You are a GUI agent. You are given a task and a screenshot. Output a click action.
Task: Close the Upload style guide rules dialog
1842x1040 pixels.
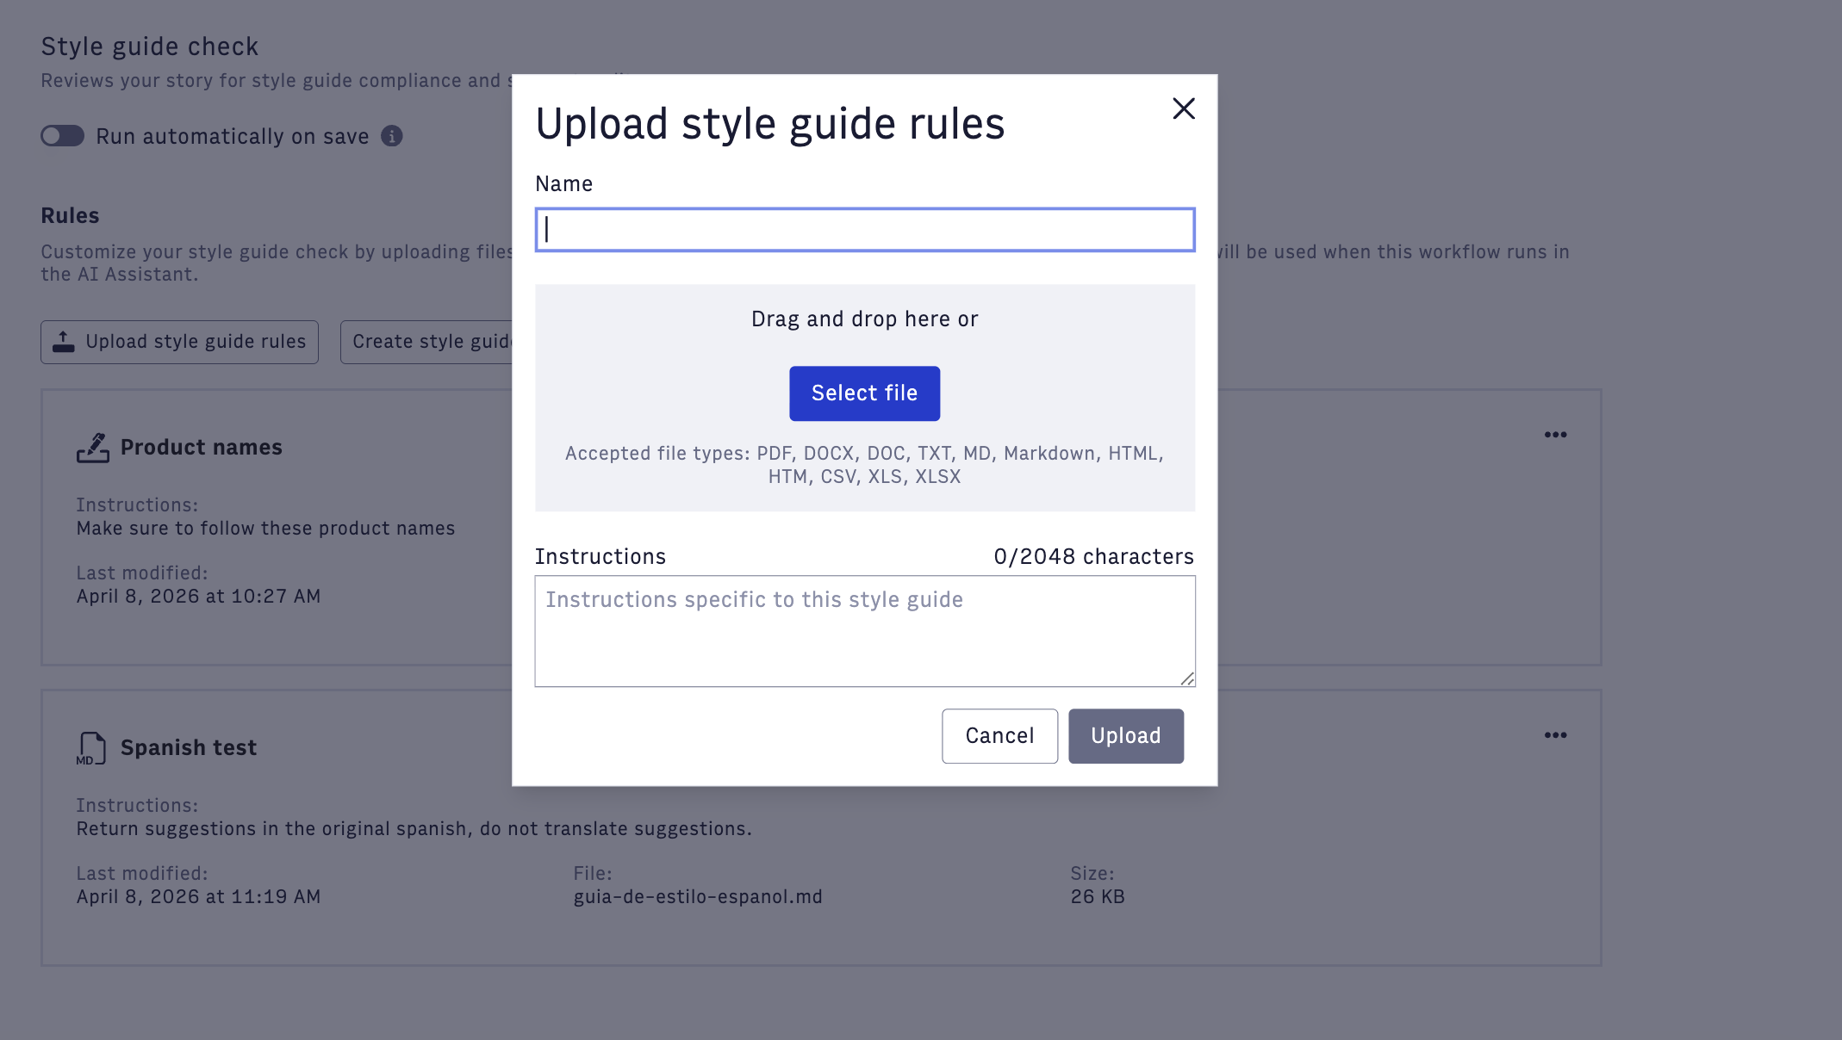[1184, 108]
